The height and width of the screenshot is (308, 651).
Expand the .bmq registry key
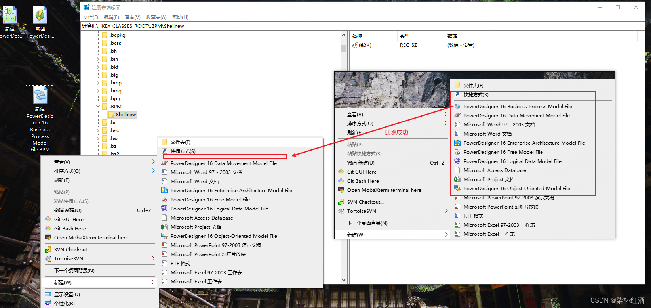(x=98, y=91)
